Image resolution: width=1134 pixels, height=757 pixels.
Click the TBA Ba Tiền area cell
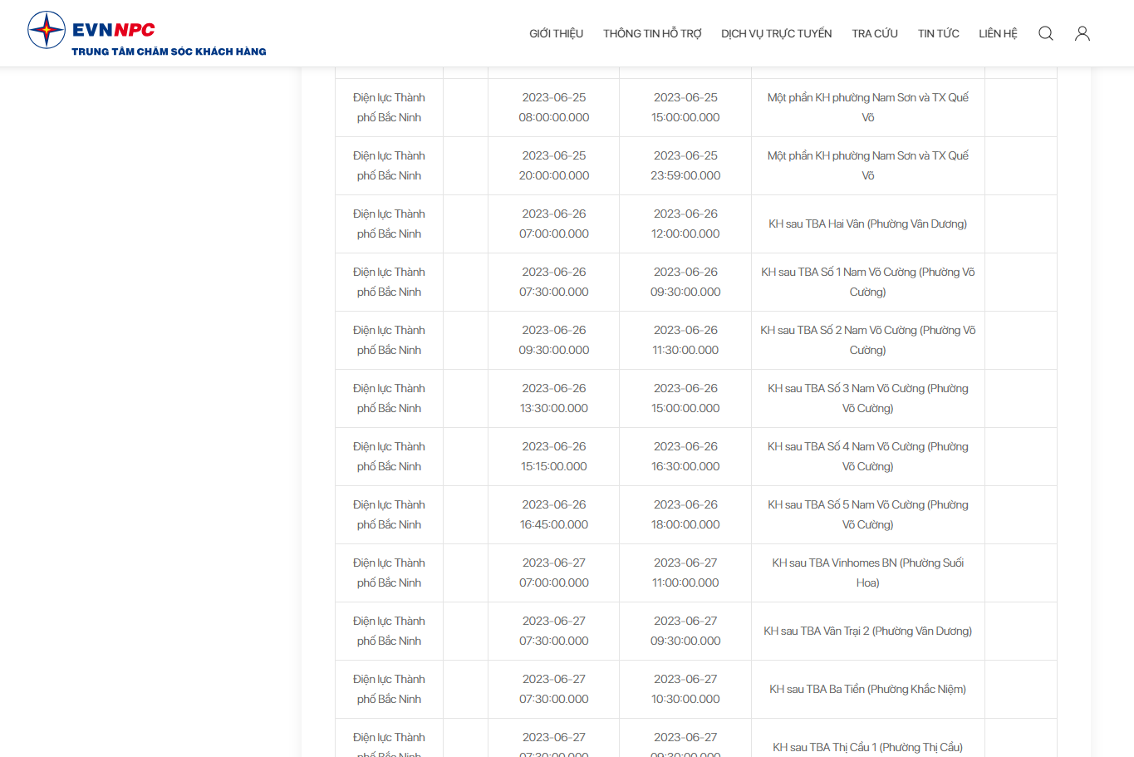[x=868, y=690]
